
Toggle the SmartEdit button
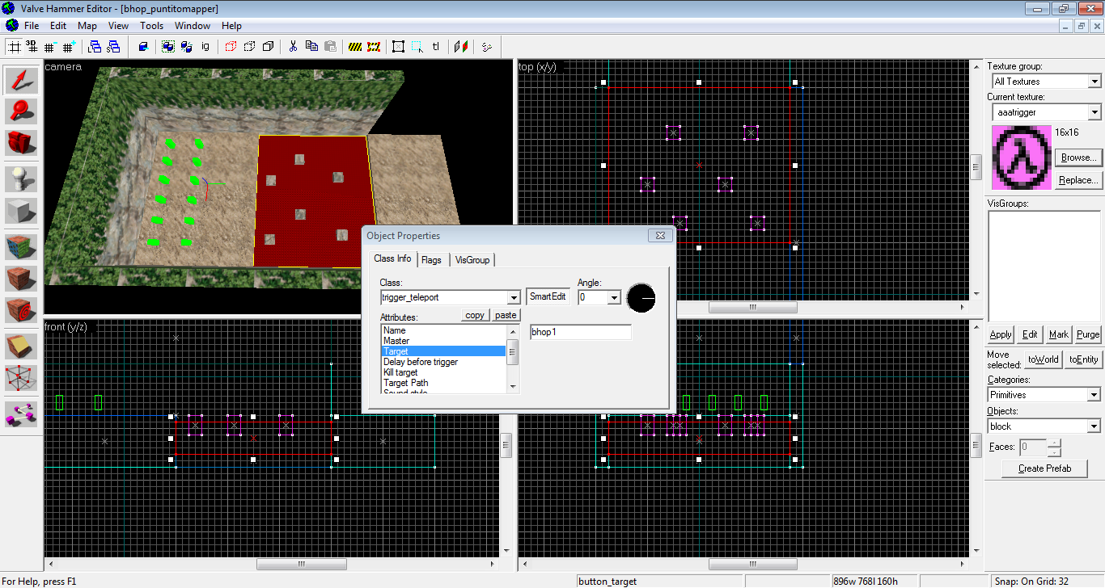[x=548, y=296]
